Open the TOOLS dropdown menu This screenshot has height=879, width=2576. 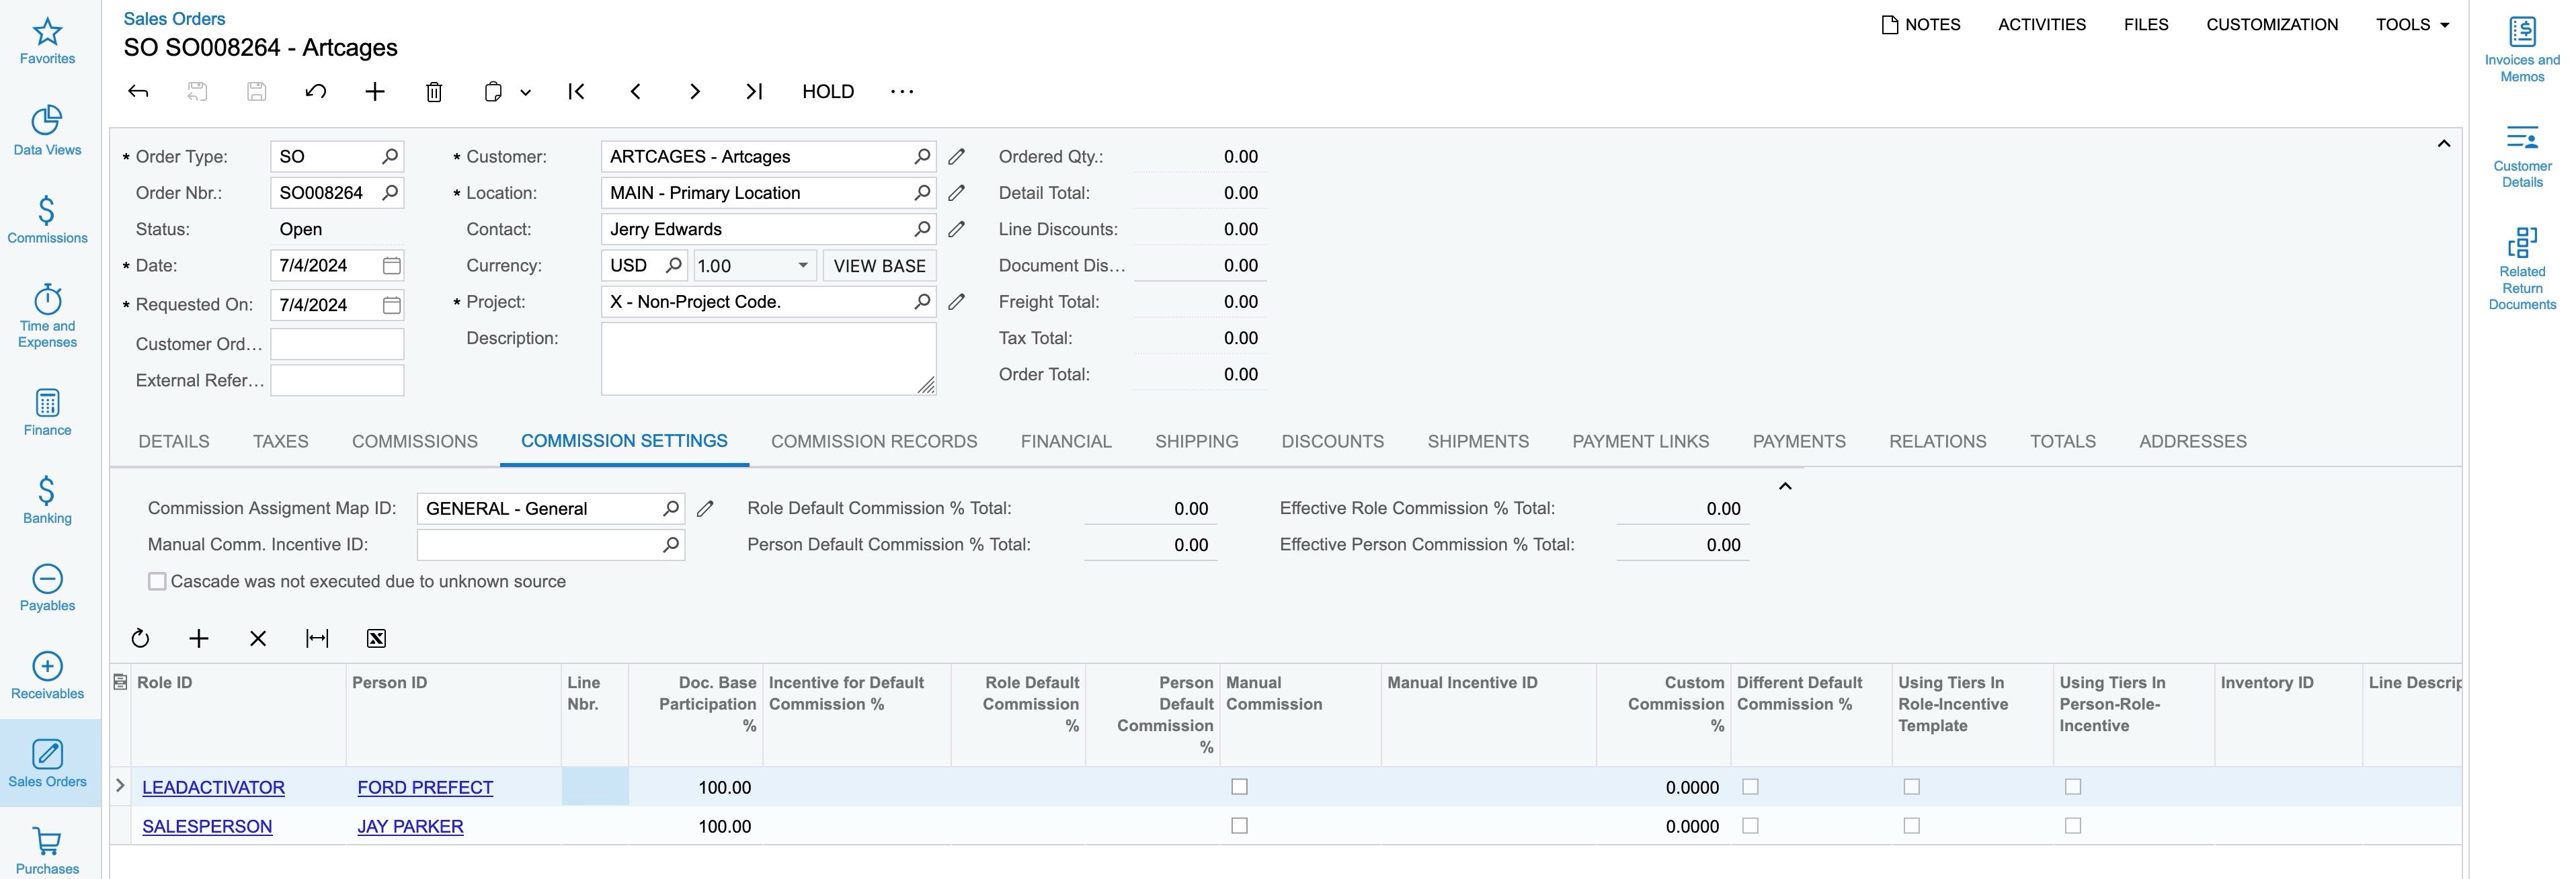[2412, 25]
